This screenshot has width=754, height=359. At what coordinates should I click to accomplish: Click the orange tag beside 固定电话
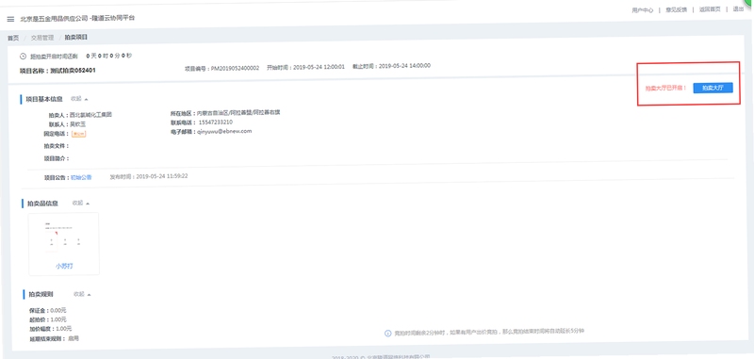click(78, 134)
